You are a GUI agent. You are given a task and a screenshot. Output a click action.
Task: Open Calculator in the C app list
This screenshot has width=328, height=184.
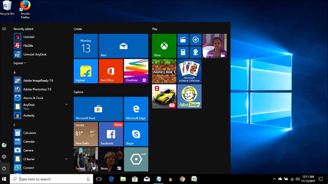[x=41, y=133]
